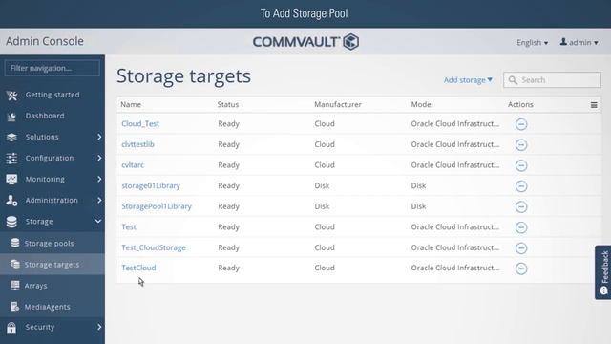Select Arrays in navigation
The height and width of the screenshot is (344, 611).
36,286
